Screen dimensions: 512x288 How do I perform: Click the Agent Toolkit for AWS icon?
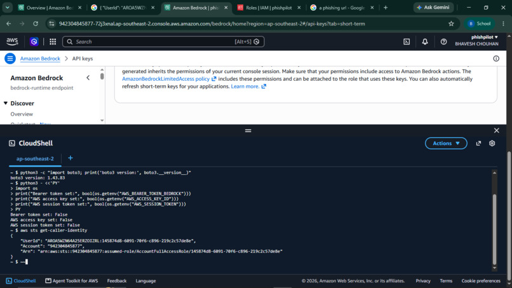point(48,281)
